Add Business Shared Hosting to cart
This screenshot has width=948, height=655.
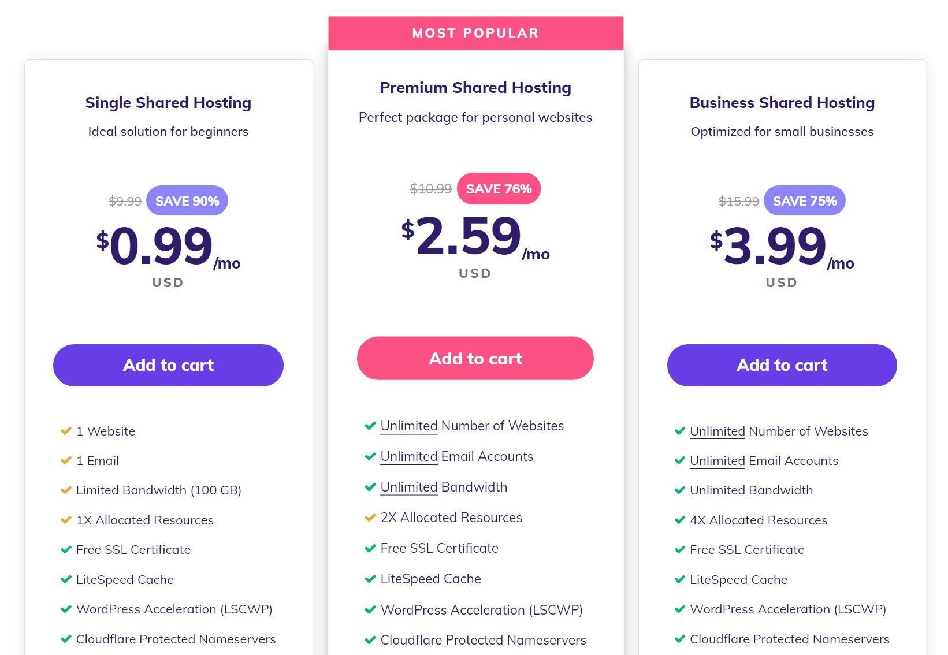click(782, 365)
